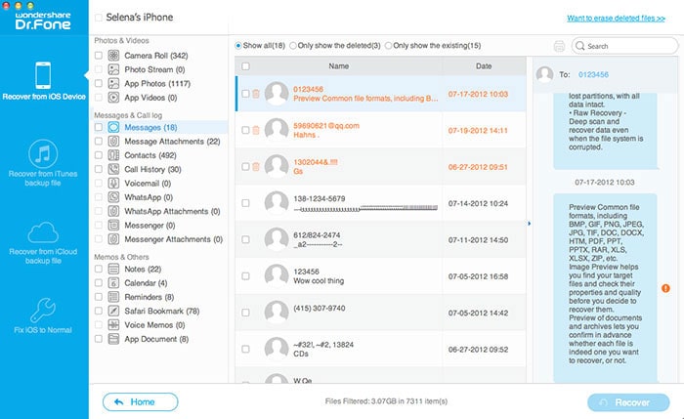The image size is (684, 419).
Task: Check the select-all checkbox in Name header
Action: tap(245, 66)
